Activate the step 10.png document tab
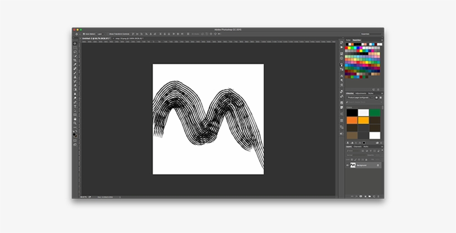 [129, 38]
